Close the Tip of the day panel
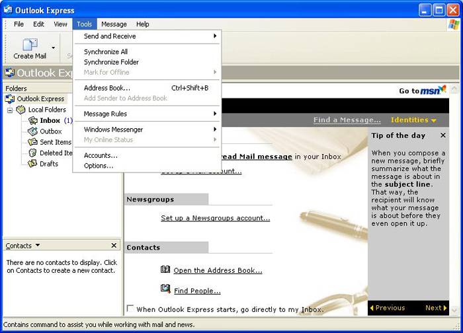 pos(443,135)
